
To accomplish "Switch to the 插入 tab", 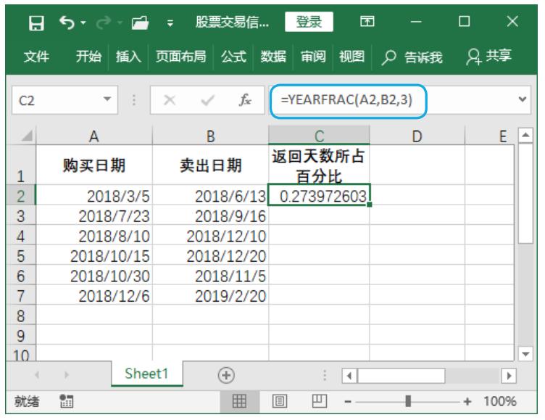I will (128, 57).
